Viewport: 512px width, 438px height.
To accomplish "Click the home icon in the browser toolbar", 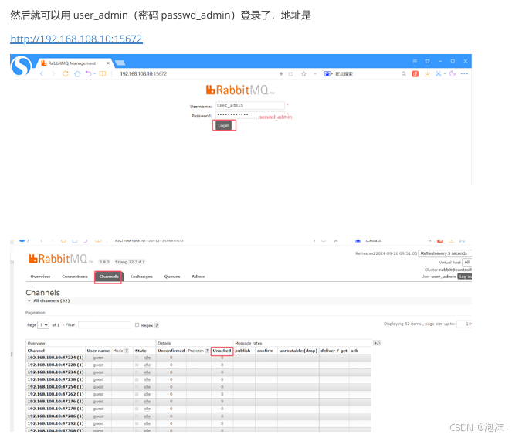I will tap(77, 74).
